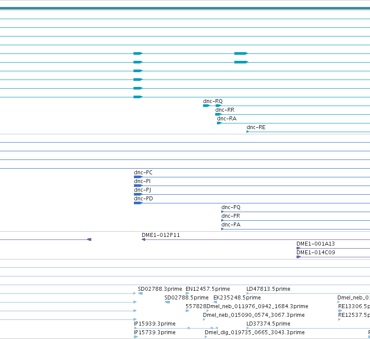
Task: Click the EST block under EN12457.5prime
Action: tap(187, 293)
